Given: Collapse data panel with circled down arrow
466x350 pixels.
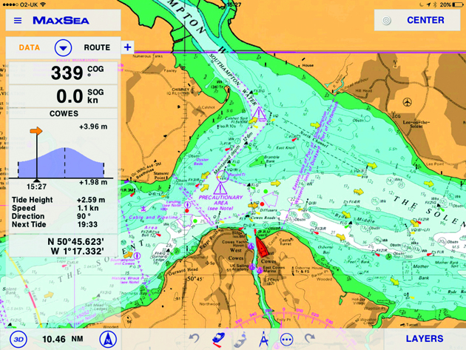Looking at the screenshot, I should click(x=63, y=47).
